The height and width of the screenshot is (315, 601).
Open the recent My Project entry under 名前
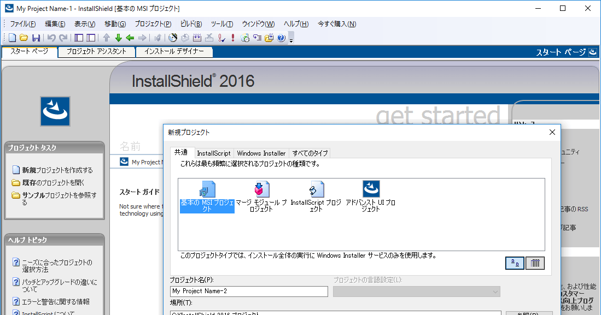(x=142, y=162)
